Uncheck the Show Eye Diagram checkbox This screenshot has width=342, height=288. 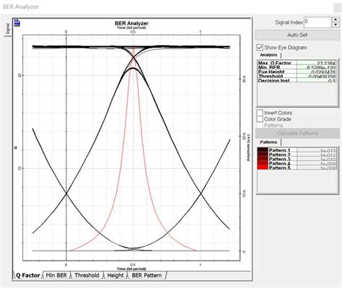pos(260,48)
